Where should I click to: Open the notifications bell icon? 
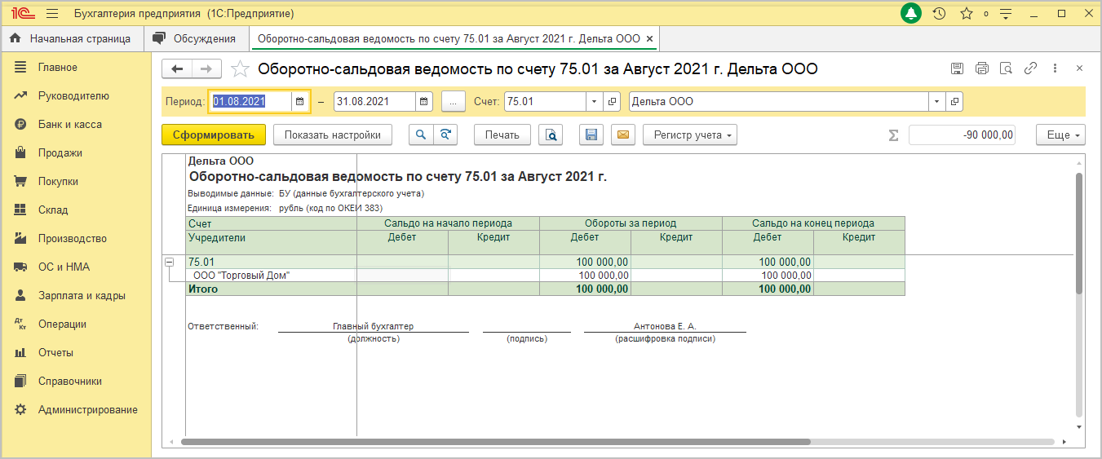point(912,14)
